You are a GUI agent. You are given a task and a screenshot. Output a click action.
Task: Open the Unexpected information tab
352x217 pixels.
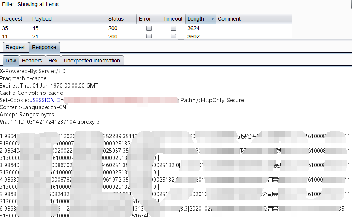92,61
